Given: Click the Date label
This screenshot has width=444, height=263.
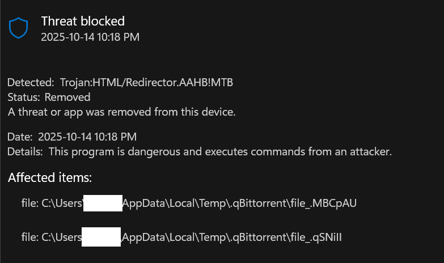Looking at the screenshot, I should pyautogui.click(x=20, y=137).
